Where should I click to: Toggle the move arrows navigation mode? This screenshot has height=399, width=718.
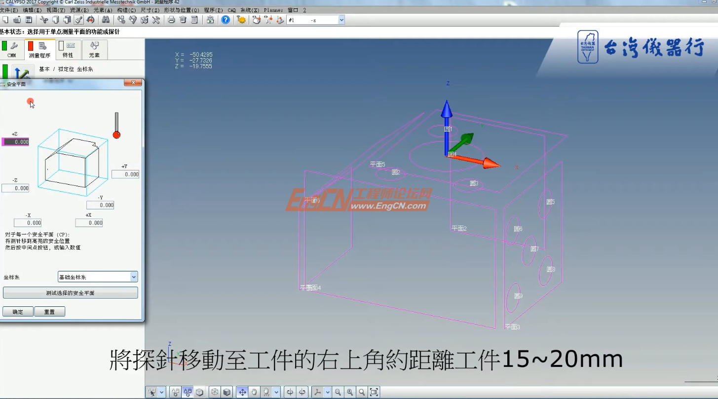(242, 392)
